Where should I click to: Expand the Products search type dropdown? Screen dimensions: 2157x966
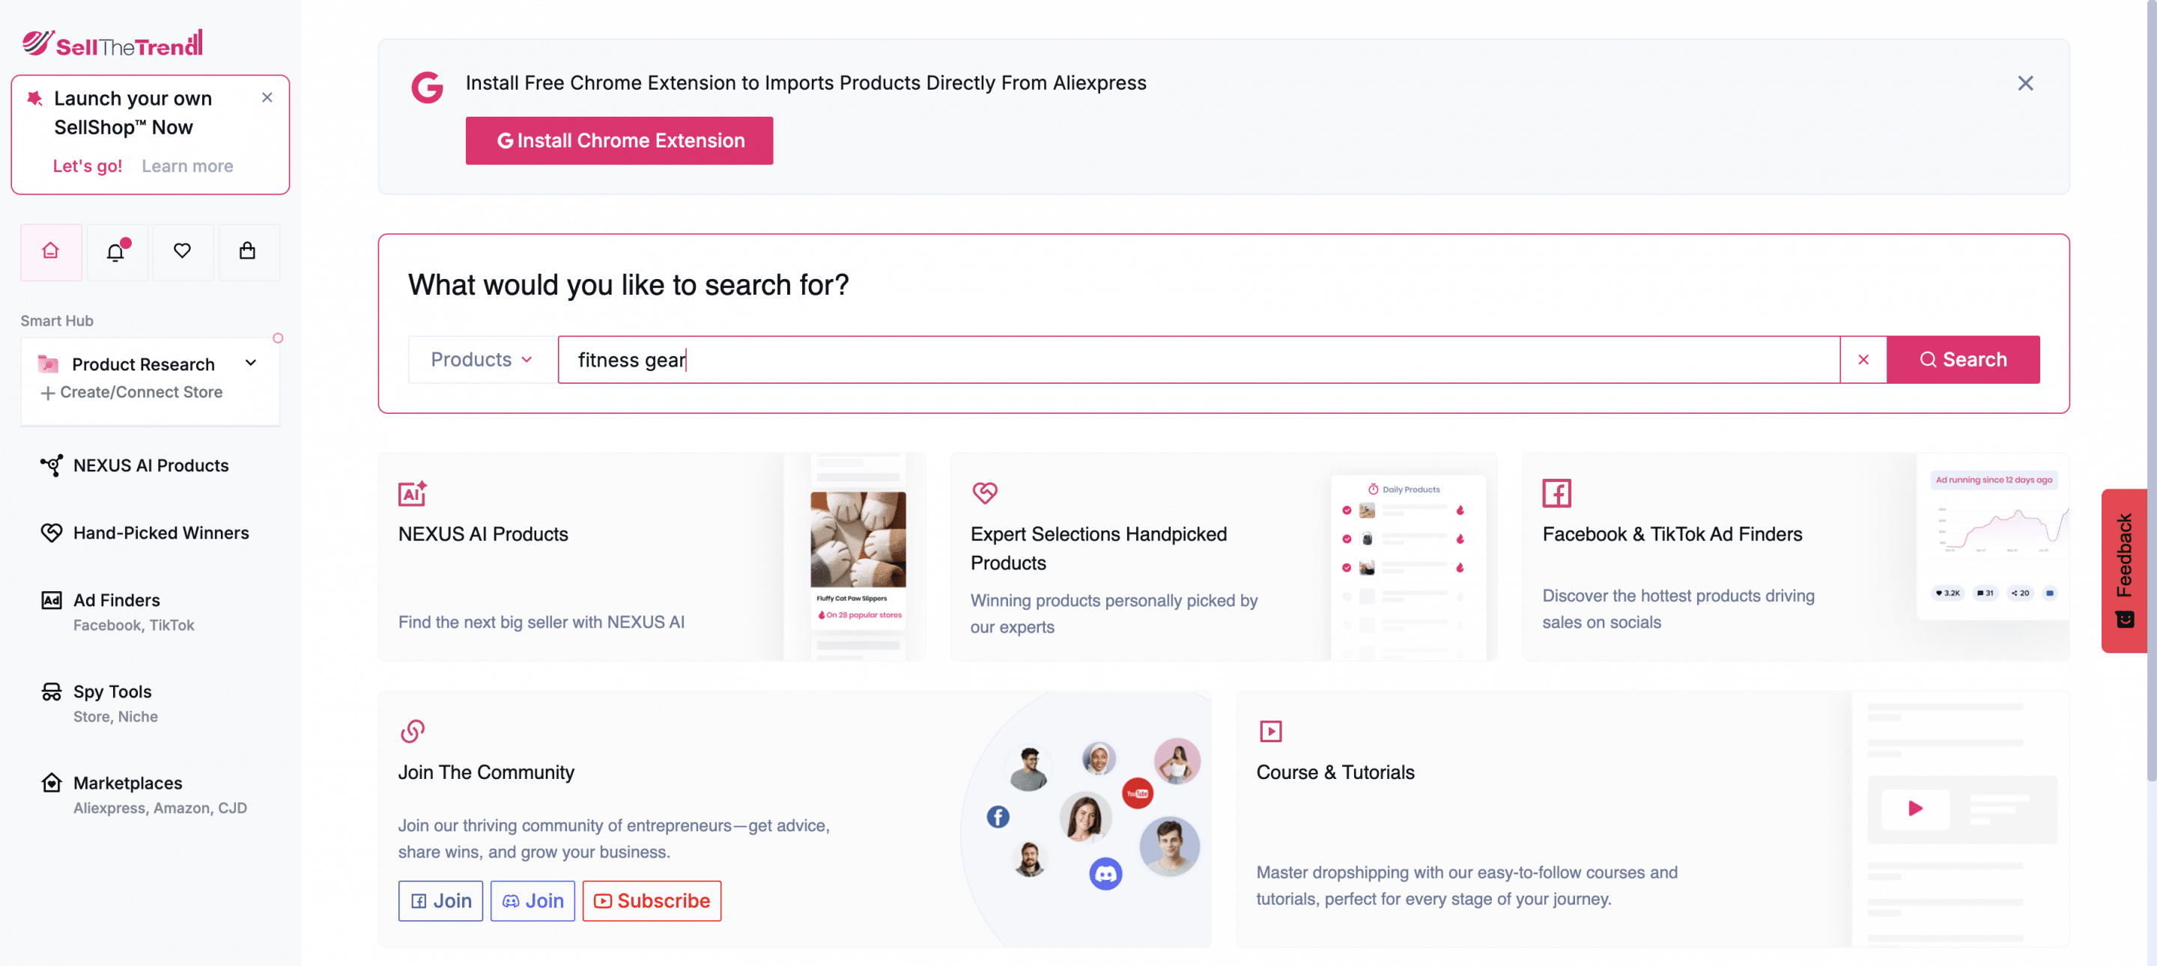coord(479,359)
